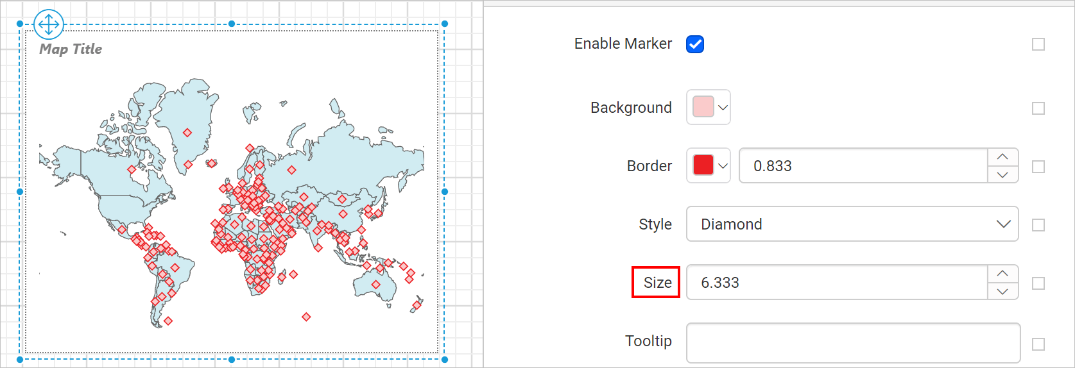The image size is (1075, 368).
Task: Click the Border size decrement arrow
Action: 1002,174
